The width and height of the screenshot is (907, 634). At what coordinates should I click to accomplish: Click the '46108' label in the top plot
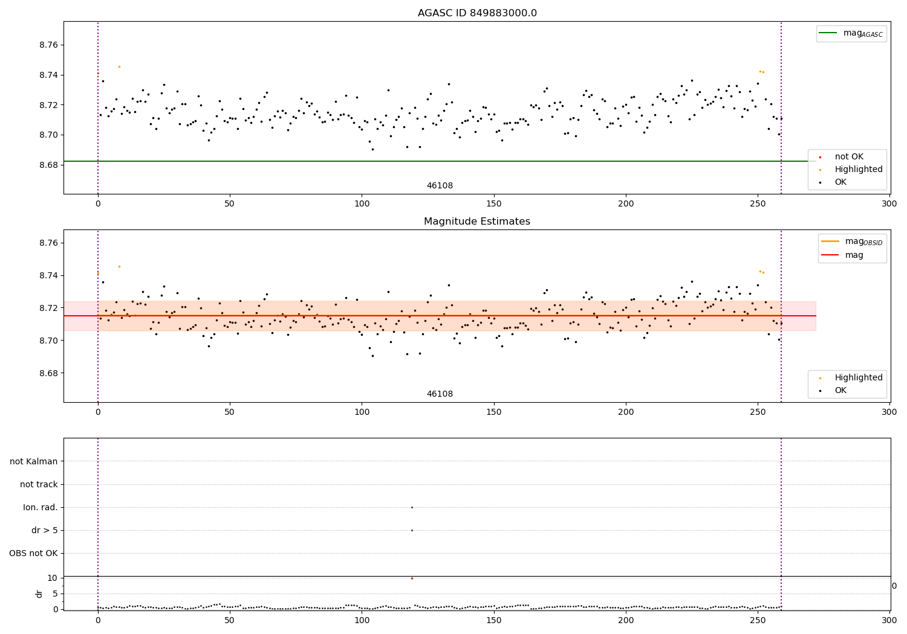tap(440, 186)
